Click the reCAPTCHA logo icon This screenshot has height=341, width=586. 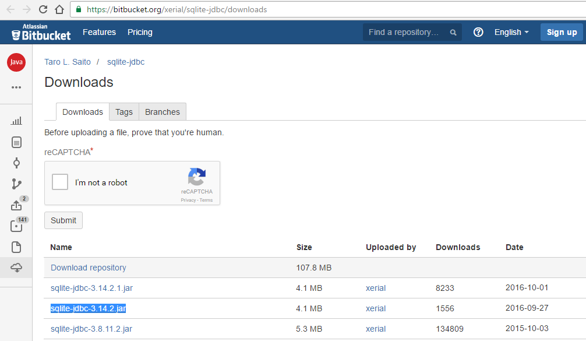pos(196,177)
